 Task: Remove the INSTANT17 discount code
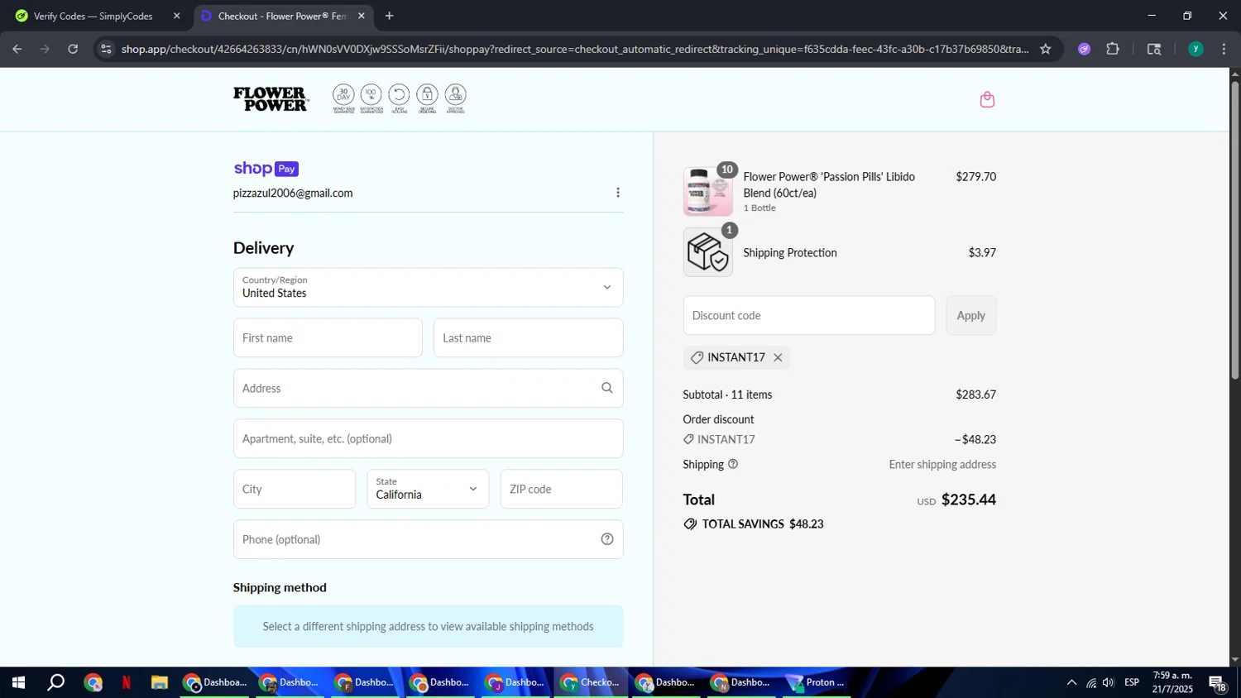click(x=778, y=357)
